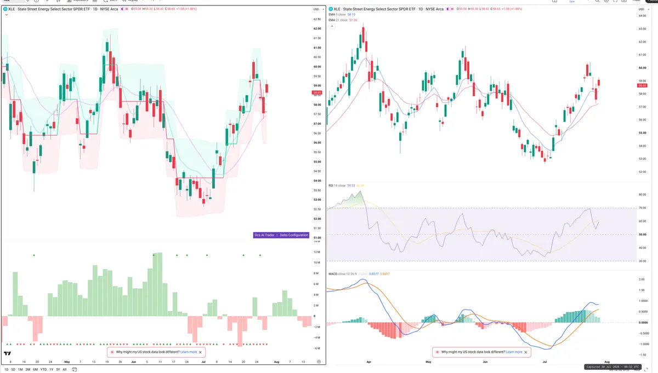Screen dimensions: 658x373
Task: Click the 0.8377 MACD value
Action: pos(374,273)
